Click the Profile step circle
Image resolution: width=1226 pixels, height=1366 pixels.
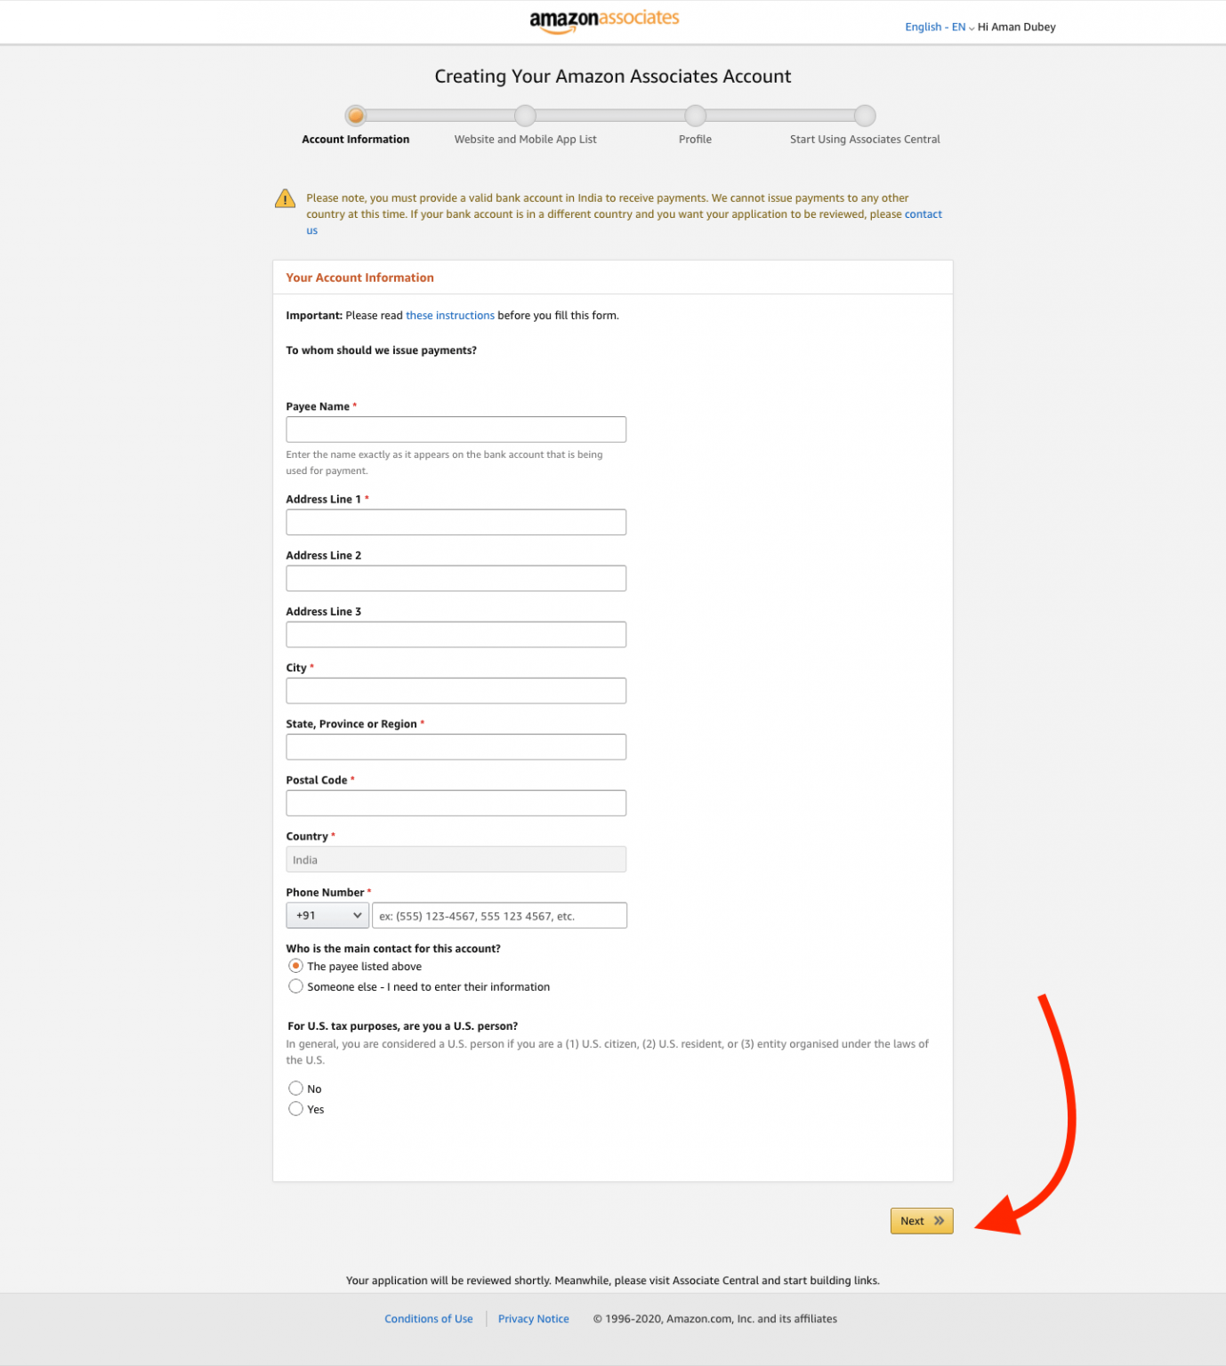[x=695, y=116]
